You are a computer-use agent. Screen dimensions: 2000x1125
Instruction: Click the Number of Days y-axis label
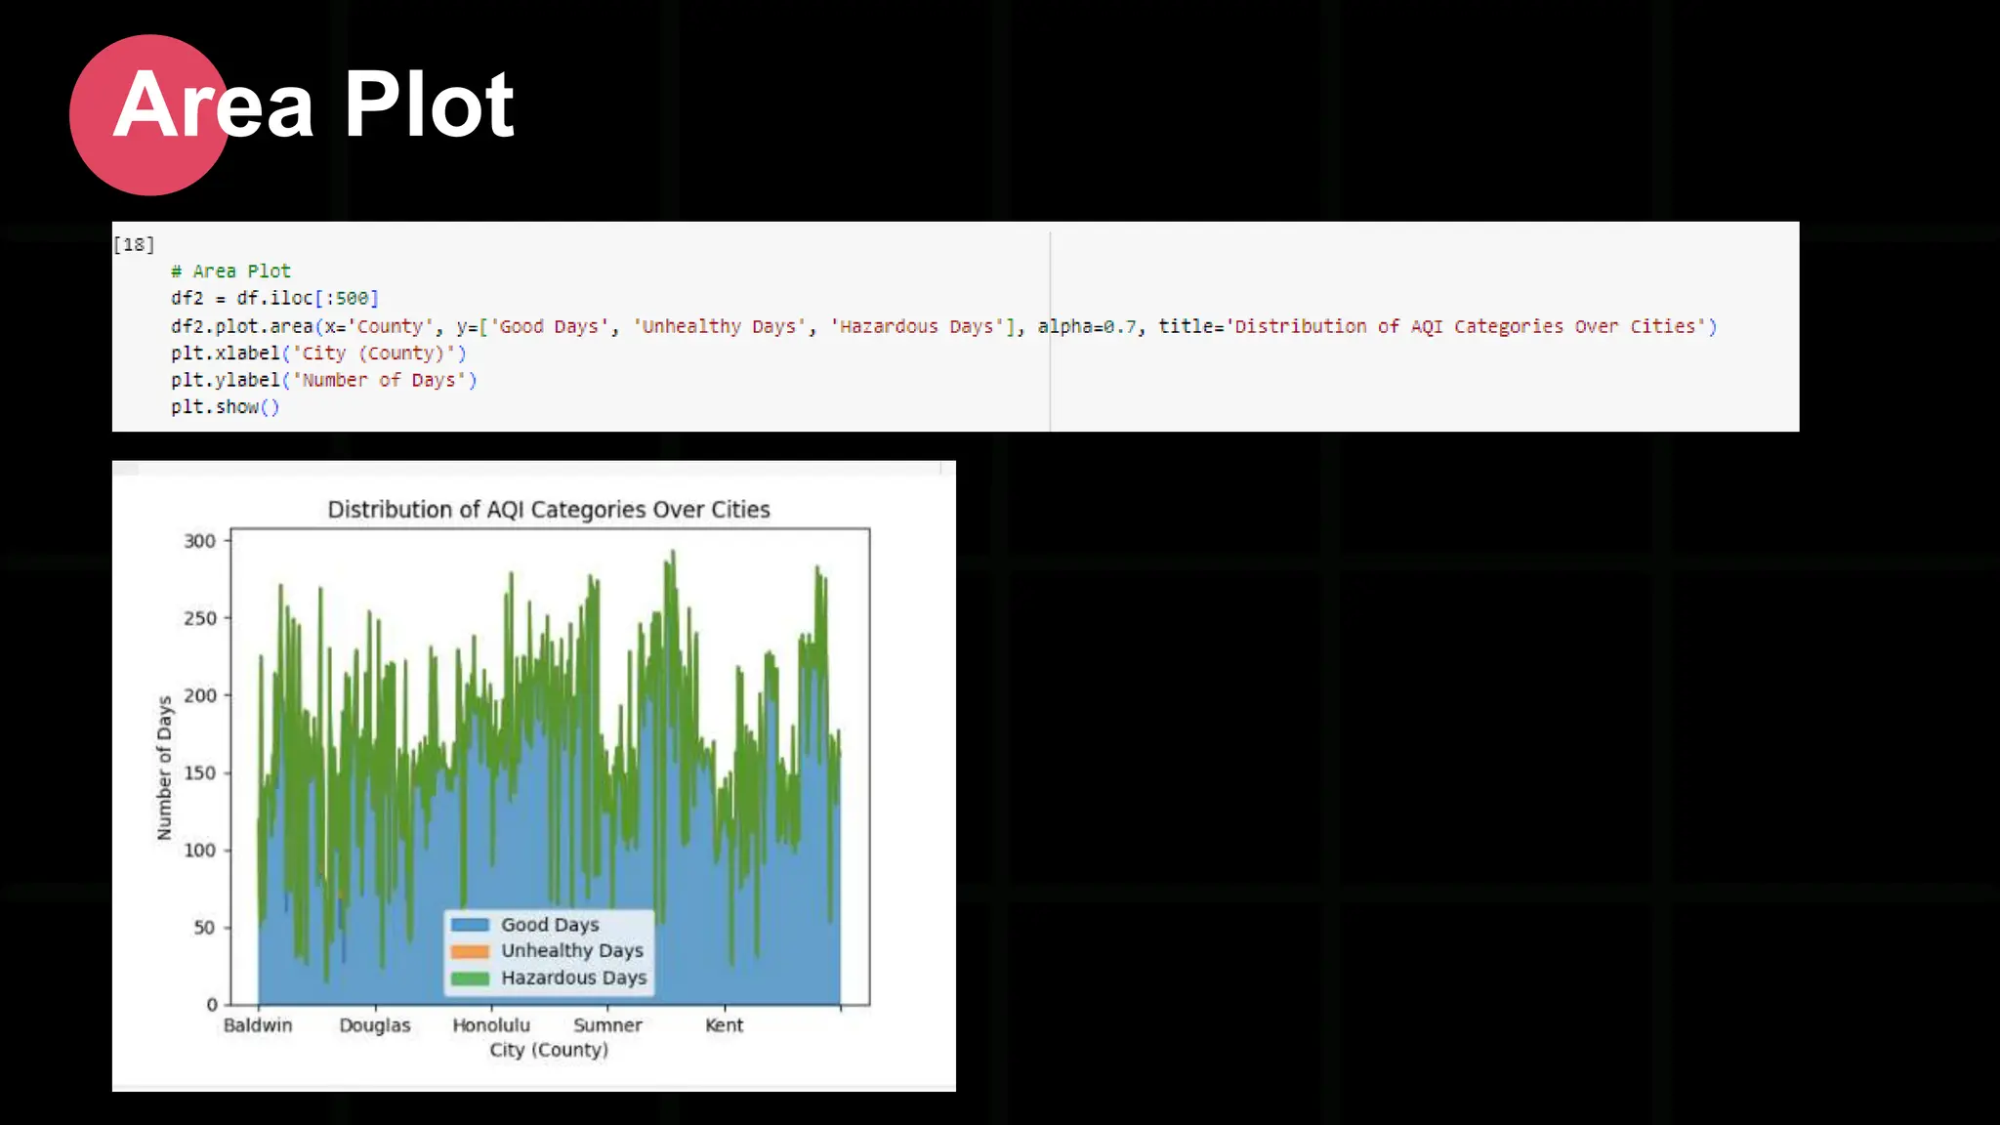coord(164,768)
